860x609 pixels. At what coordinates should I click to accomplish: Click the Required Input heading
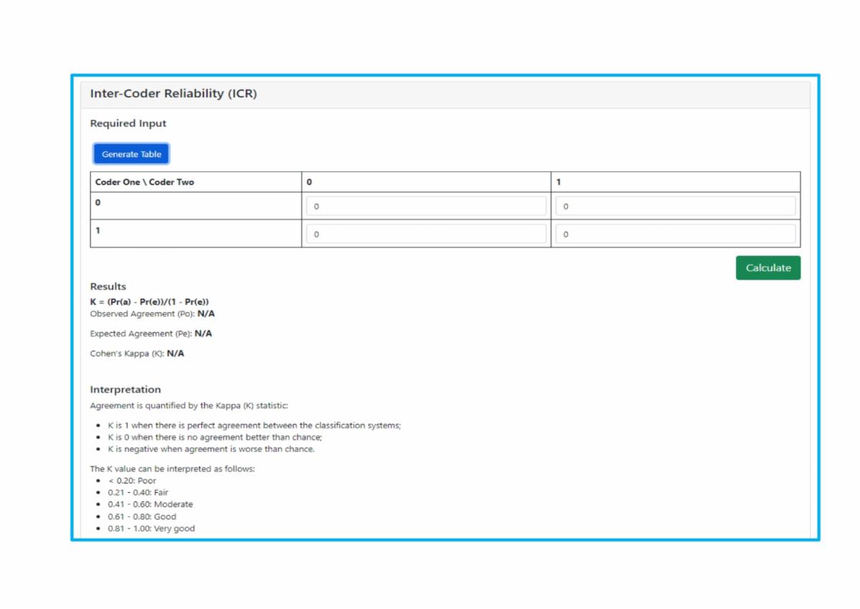click(128, 123)
